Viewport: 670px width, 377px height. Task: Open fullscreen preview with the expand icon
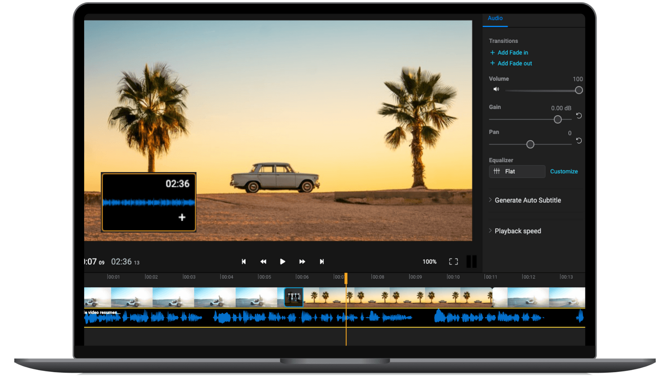453,261
